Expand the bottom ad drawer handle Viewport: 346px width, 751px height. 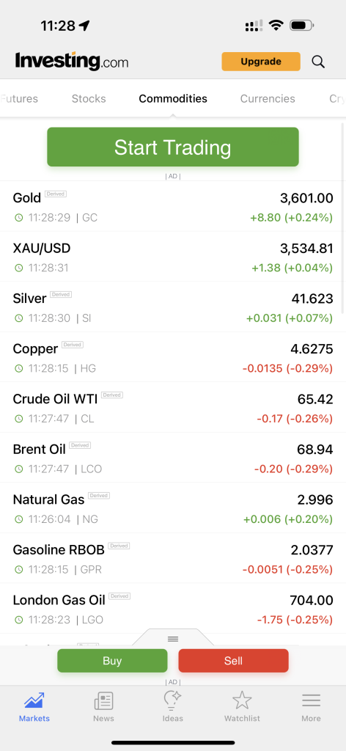tap(173, 639)
